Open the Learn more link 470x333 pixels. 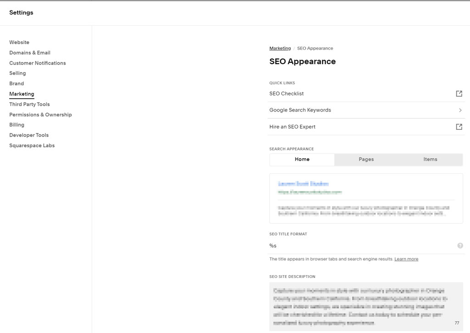[406, 259]
